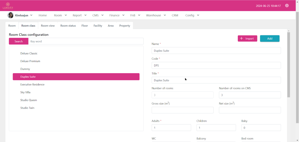
Task: Click the page vertical scrollbar
Action: (x=289, y=64)
